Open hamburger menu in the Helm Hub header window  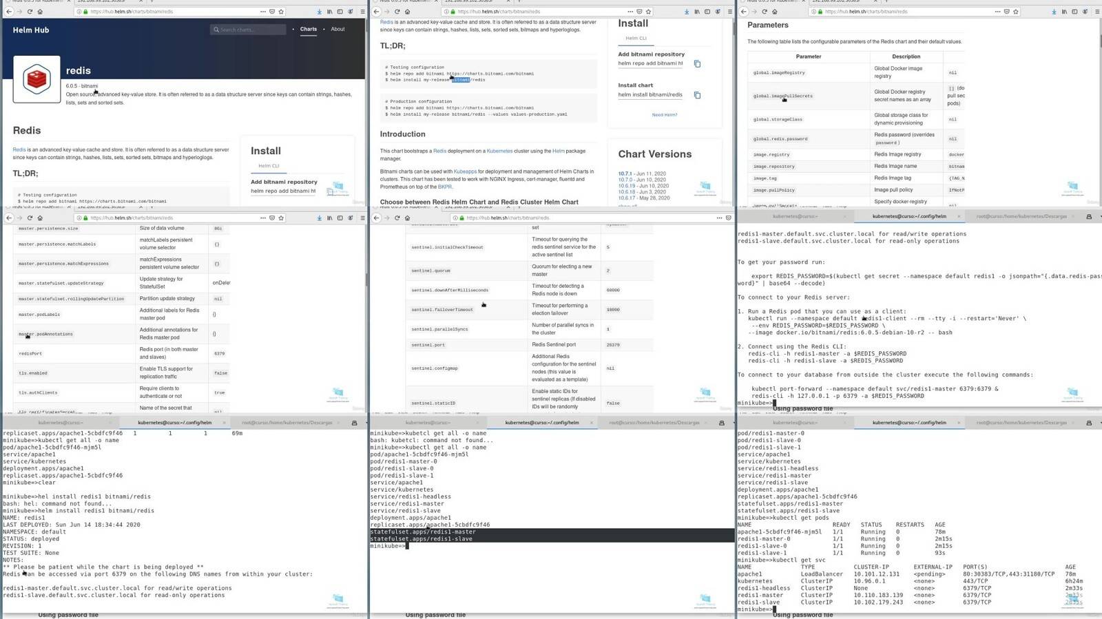click(x=362, y=12)
